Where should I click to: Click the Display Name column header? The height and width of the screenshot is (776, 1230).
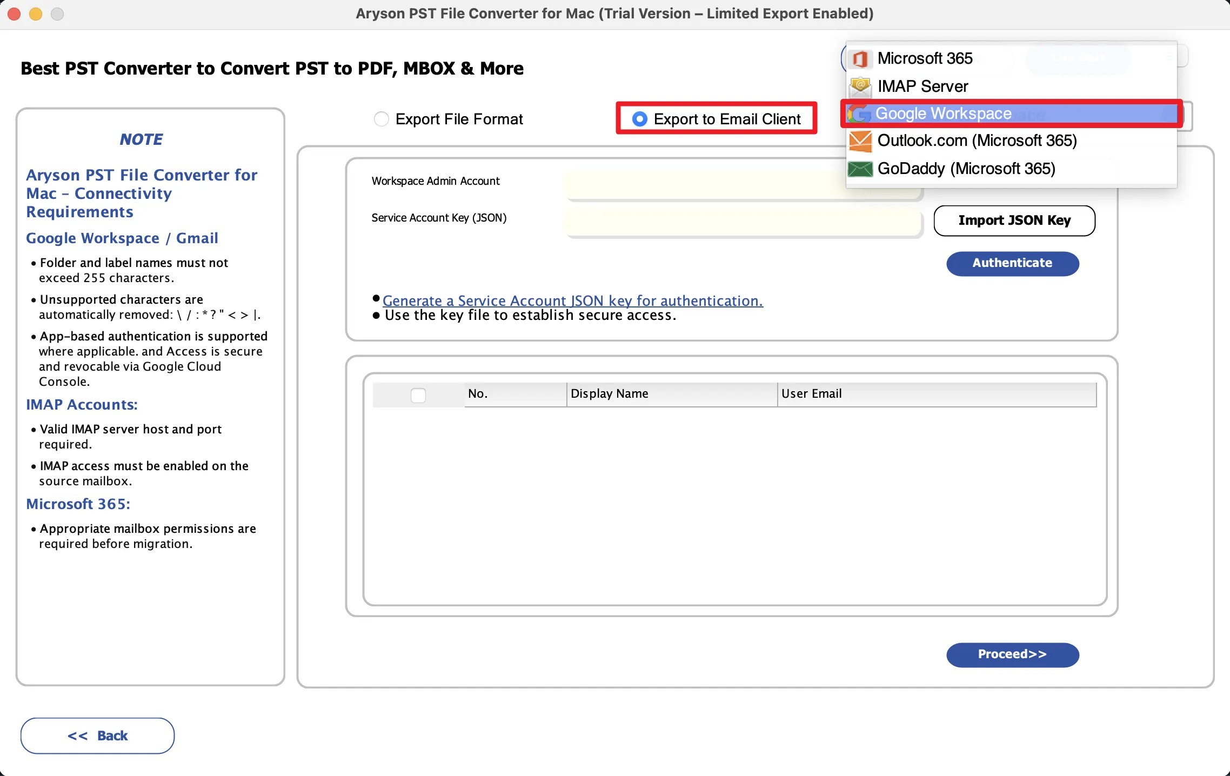(x=672, y=394)
